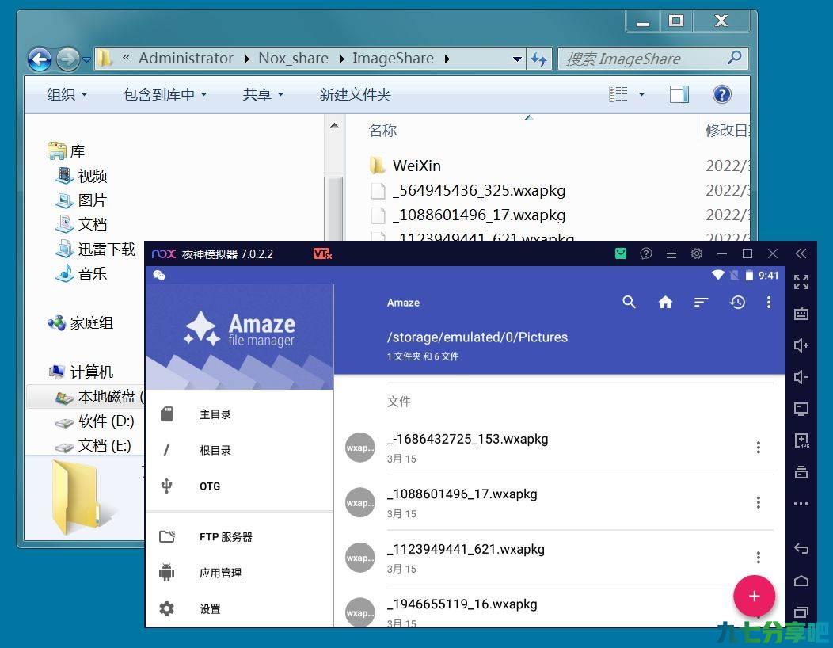The width and height of the screenshot is (833, 648).
Task: Expand address bar history dropdown
Action: click(517, 59)
